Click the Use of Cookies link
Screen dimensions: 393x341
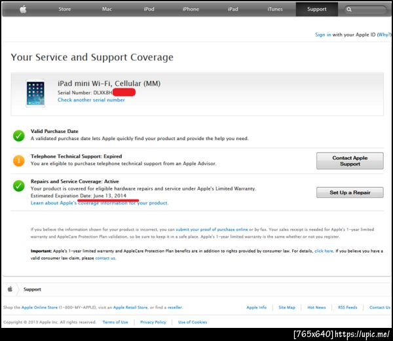(193, 322)
